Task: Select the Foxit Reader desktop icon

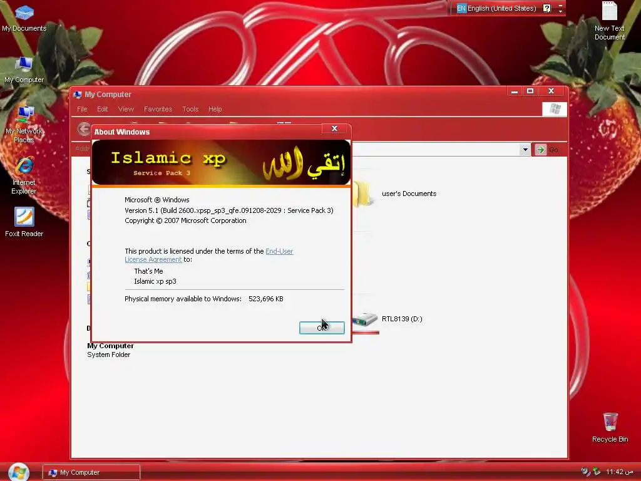Action: [24, 222]
